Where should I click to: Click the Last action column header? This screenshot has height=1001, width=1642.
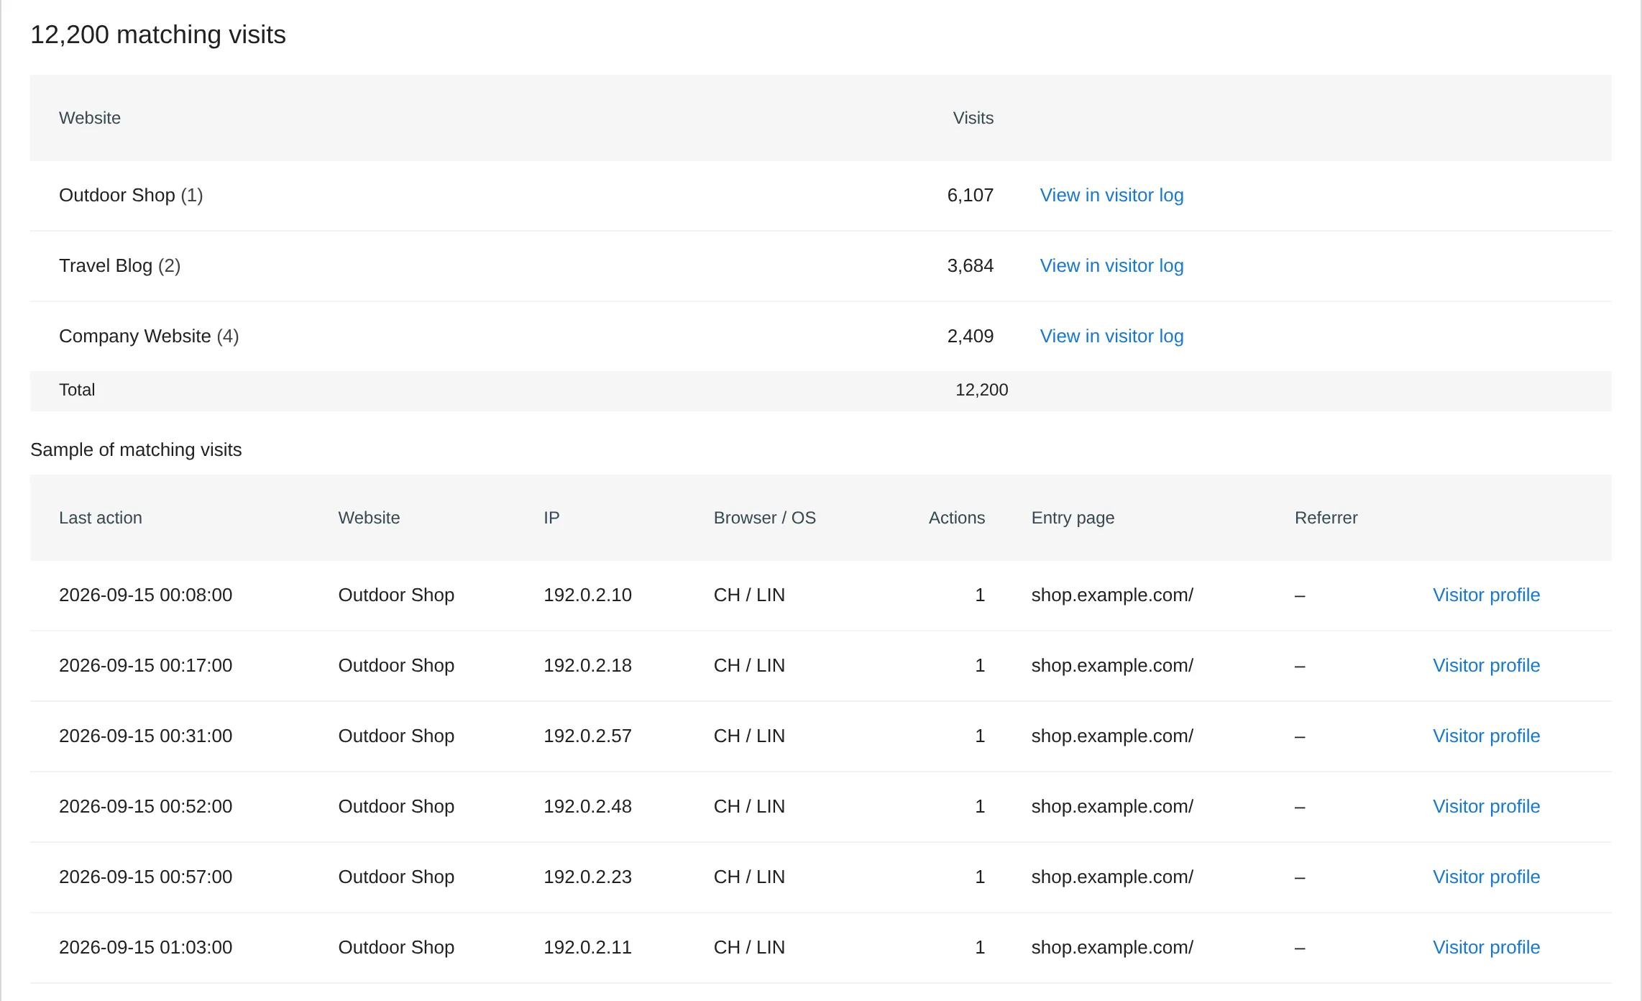[101, 518]
